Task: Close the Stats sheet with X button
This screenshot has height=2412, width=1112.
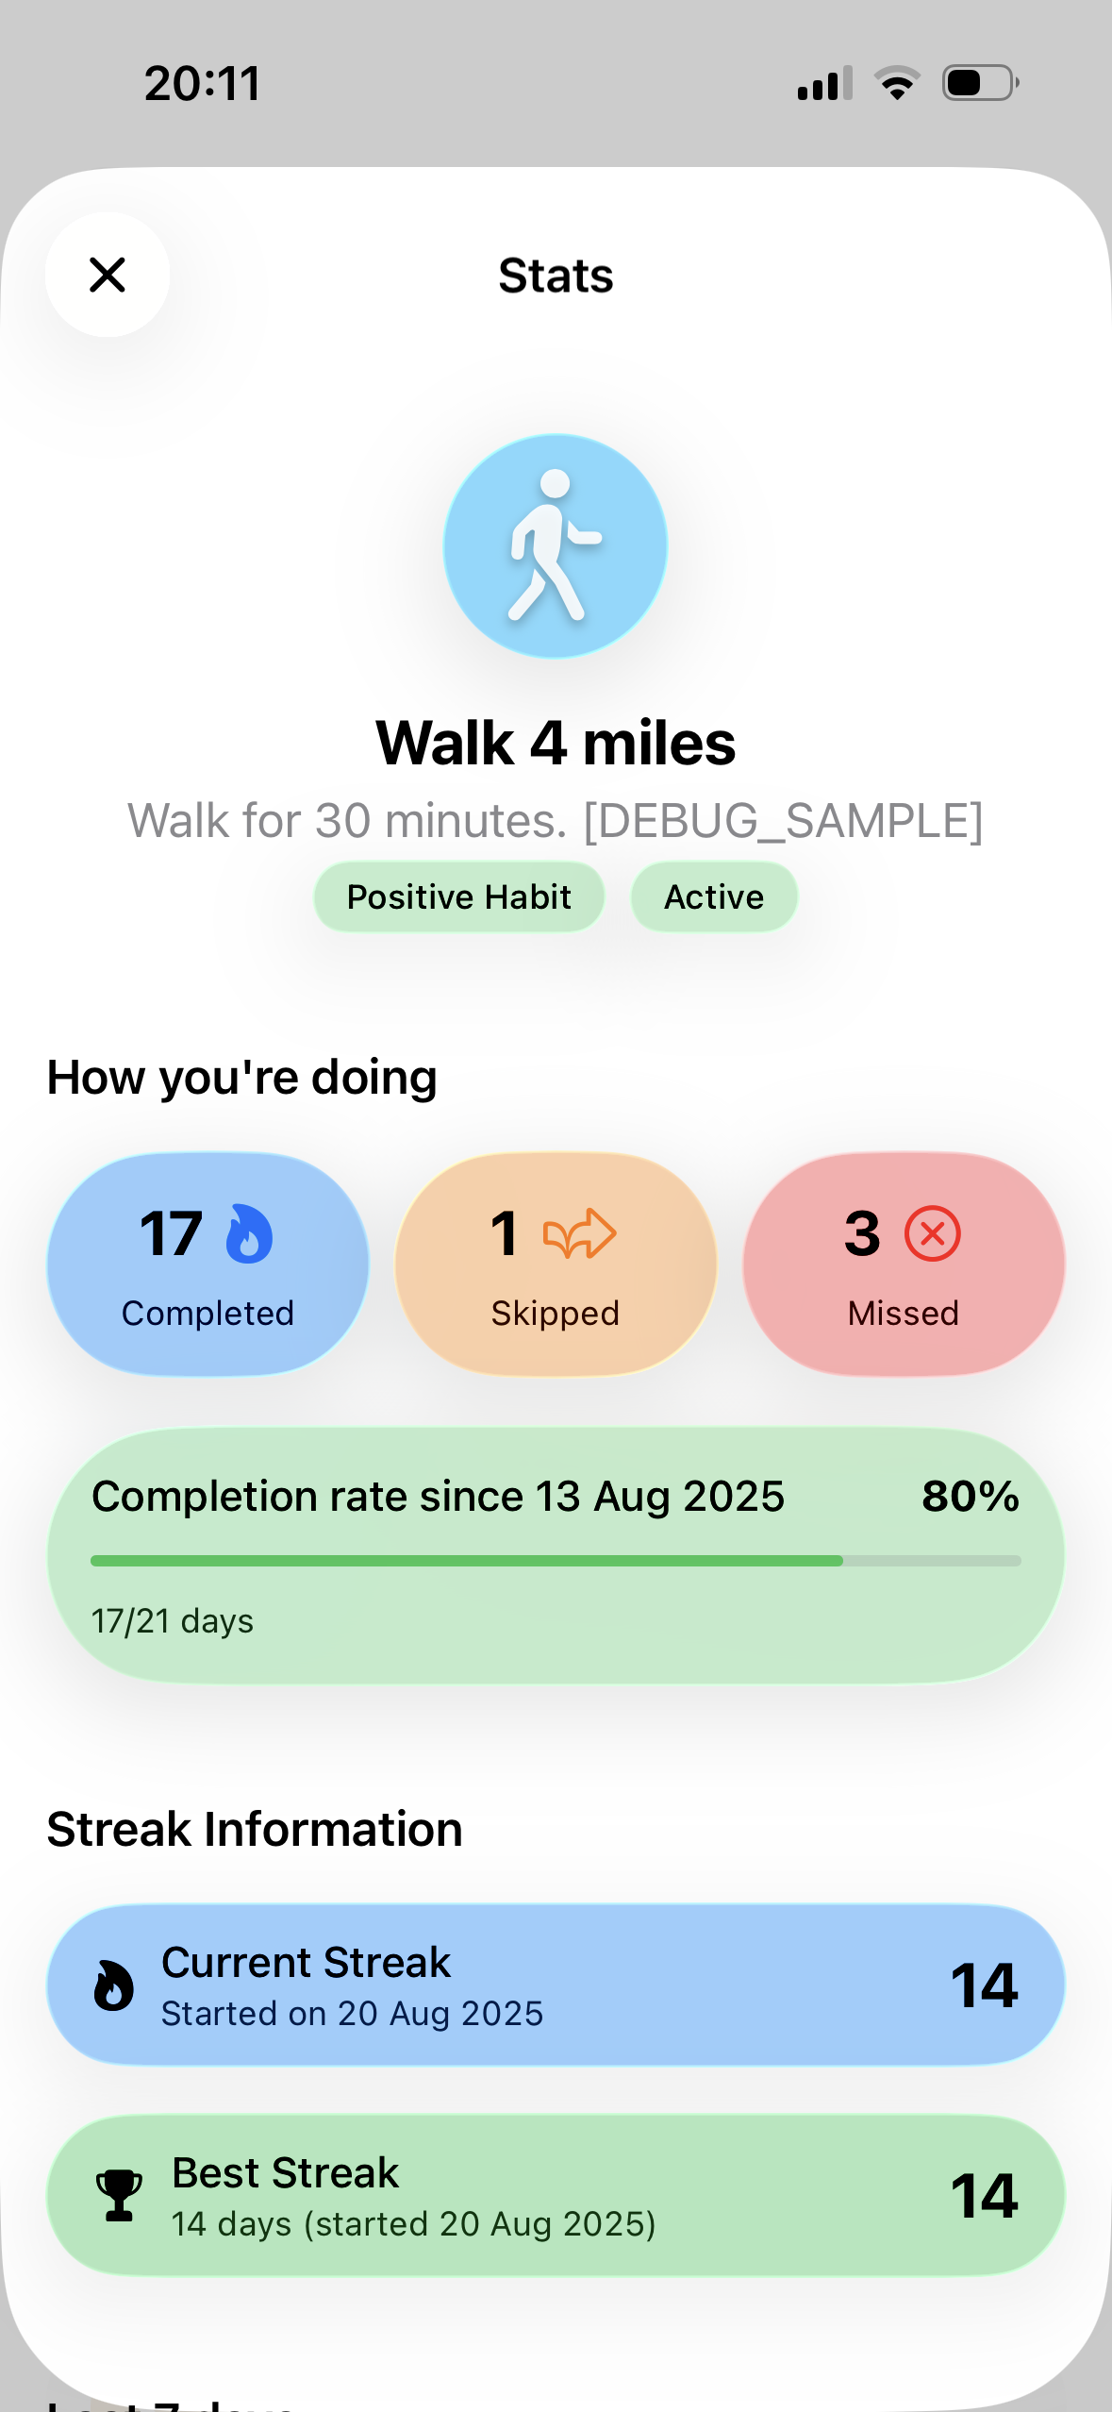Action: pyautogui.click(x=108, y=275)
